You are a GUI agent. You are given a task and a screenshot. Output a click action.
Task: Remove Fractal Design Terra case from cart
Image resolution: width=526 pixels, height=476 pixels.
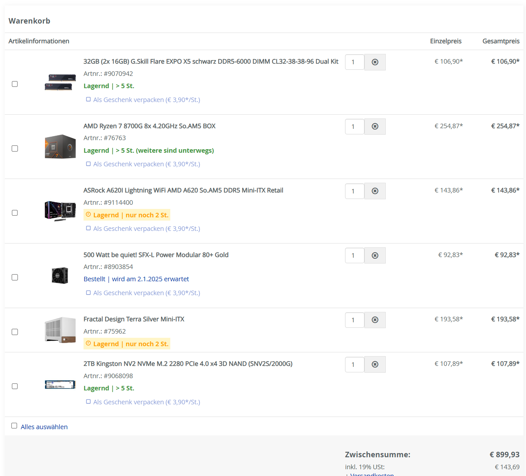click(x=375, y=320)
